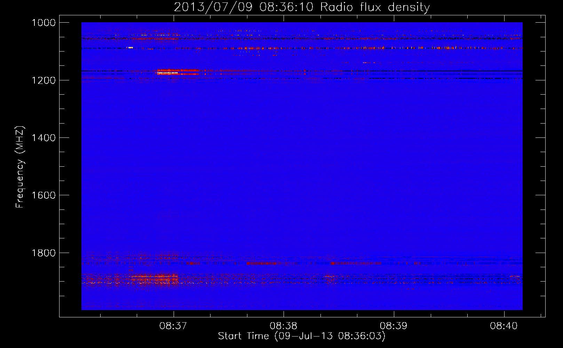The image size is (563, 348).
Task: Click the red emission patch near 1890 MHz at 08:37
Action: (155, 278)
